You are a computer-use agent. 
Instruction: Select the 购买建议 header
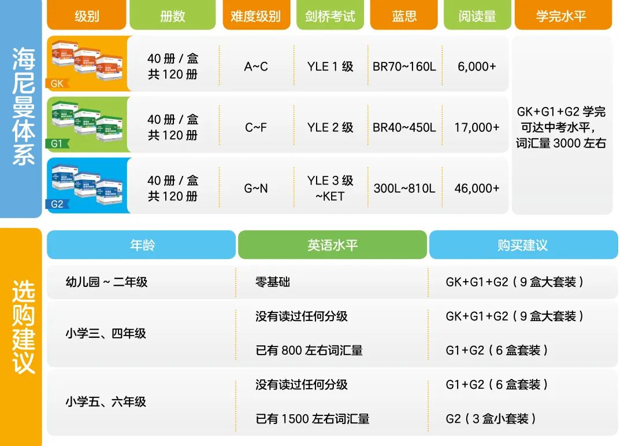[x=523, y=245]
